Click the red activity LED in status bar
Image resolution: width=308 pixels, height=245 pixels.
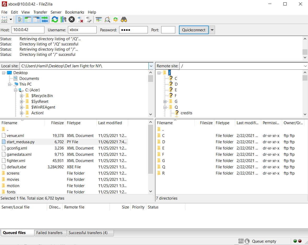click(300, 241)
